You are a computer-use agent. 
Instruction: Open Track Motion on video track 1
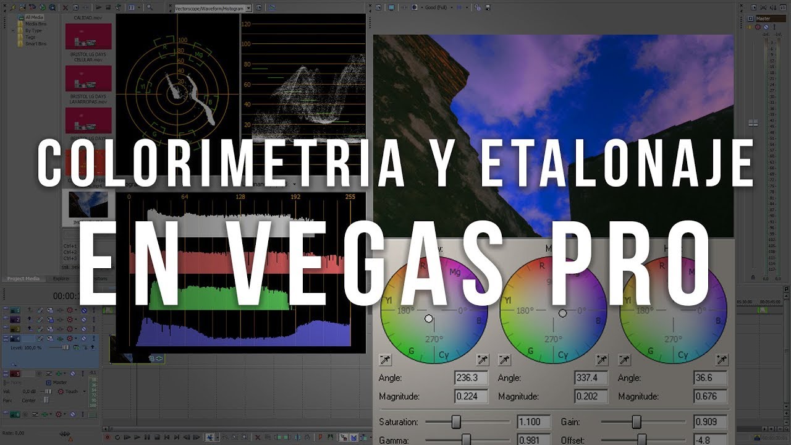[x=50, y=310]
